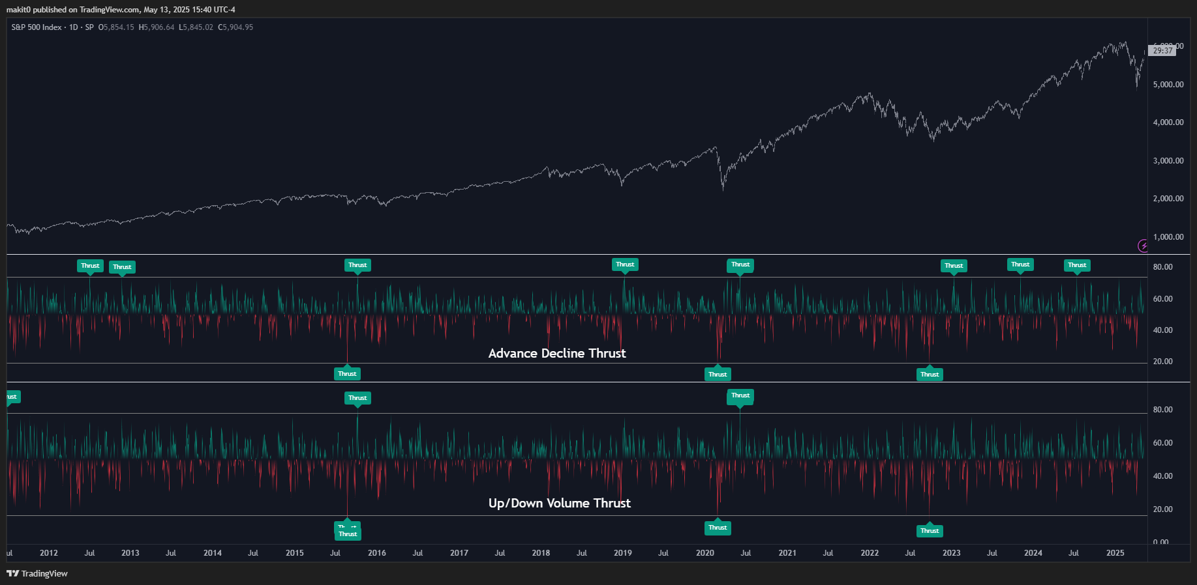Select mid-2012 top Thrust marker in Advance Decline pane
Image resolution: width=1197 pixels, height=585 pixels.
tap(90, 266)
